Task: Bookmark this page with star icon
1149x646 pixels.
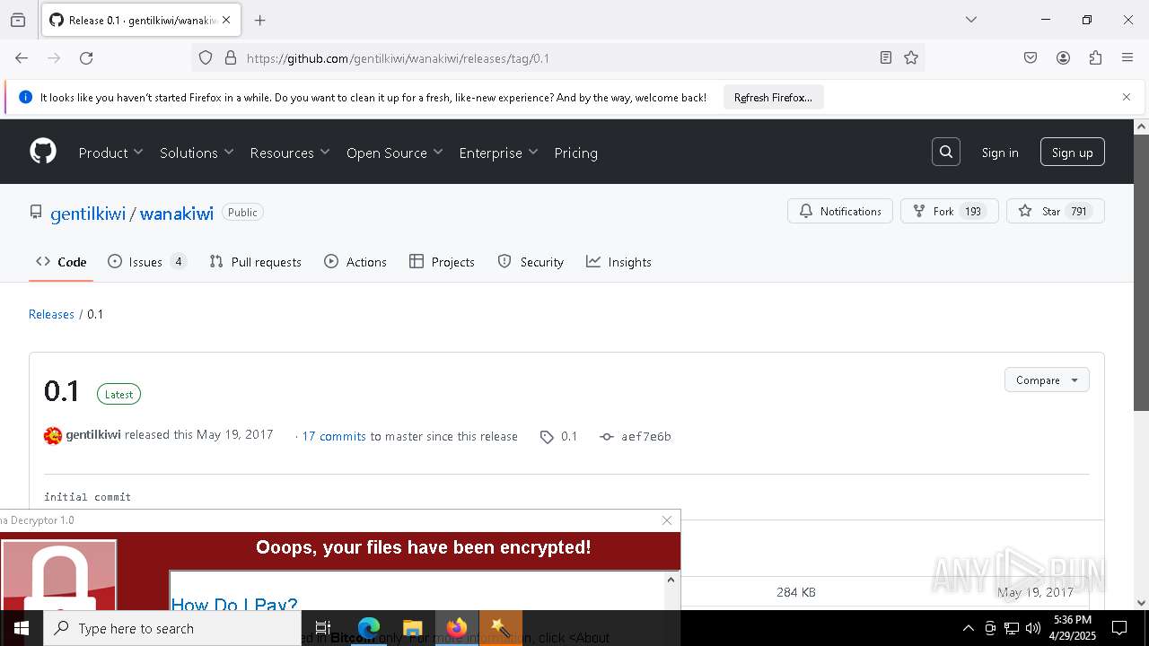Action: click(x=911, y=58)
